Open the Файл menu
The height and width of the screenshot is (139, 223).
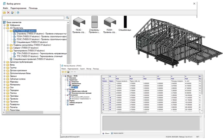pos(6,8)
